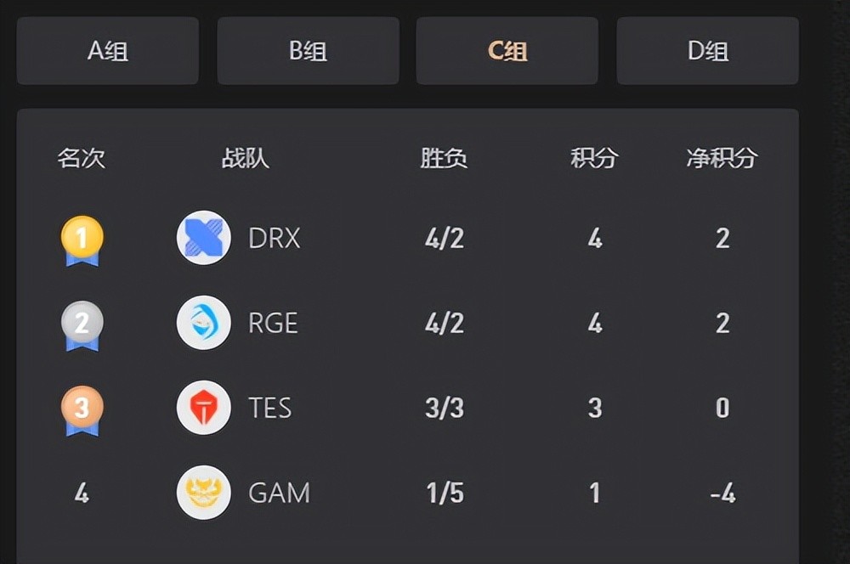Select the GAM team name
The height and width of the screenshot is (564, 850).
[x=279, y=493]
